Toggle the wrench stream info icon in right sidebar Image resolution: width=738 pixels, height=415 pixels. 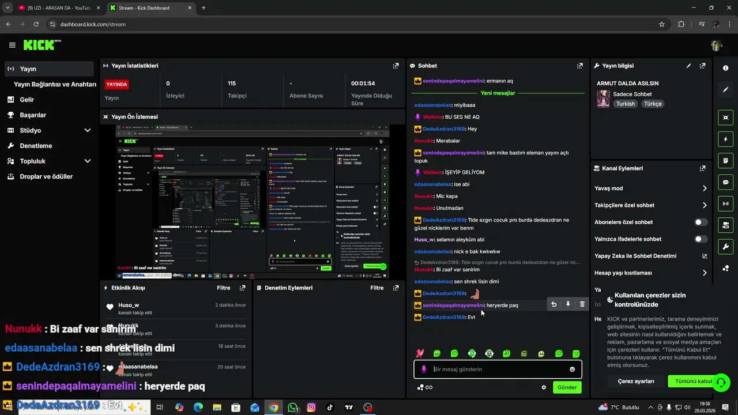725,247
